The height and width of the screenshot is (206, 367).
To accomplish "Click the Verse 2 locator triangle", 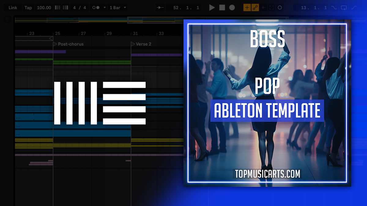I will point(133,44).
